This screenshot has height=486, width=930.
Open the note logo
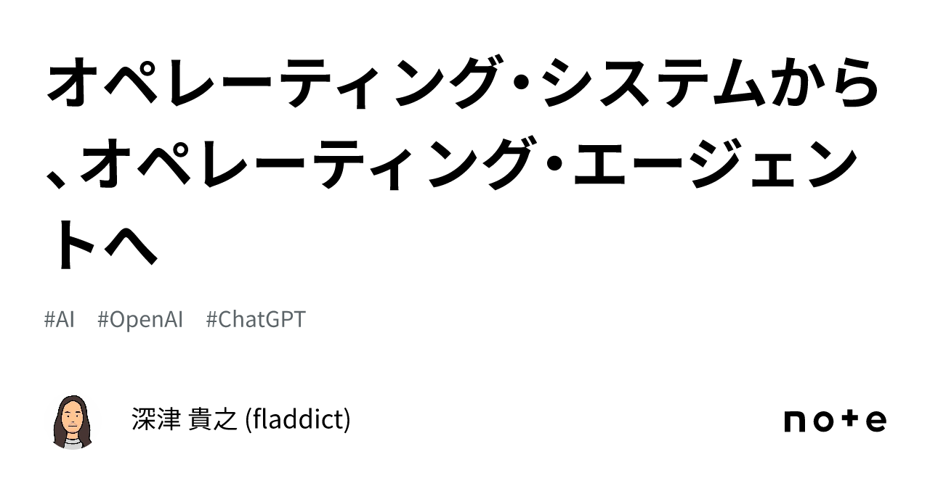(835, 421)
